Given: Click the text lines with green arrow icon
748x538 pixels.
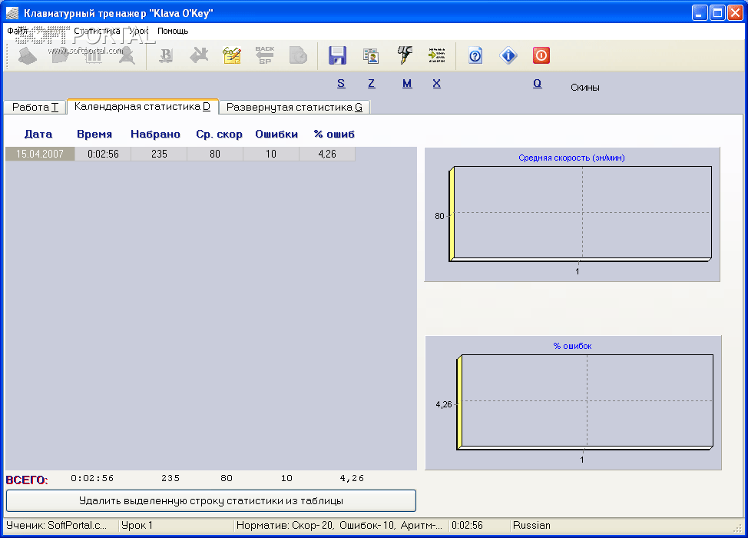Looking at the screenshot, I should coord(436,56).
